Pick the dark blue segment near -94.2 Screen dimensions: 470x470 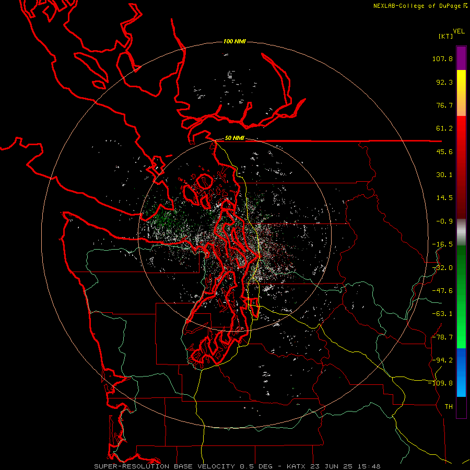[x=461, y=360]
